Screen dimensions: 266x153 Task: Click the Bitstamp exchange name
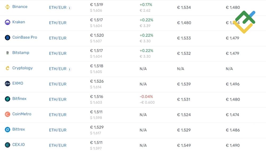coord(20,52)
